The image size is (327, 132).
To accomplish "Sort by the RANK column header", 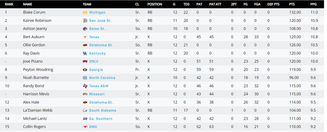I will pyautogui.click(x=9, y=4).
